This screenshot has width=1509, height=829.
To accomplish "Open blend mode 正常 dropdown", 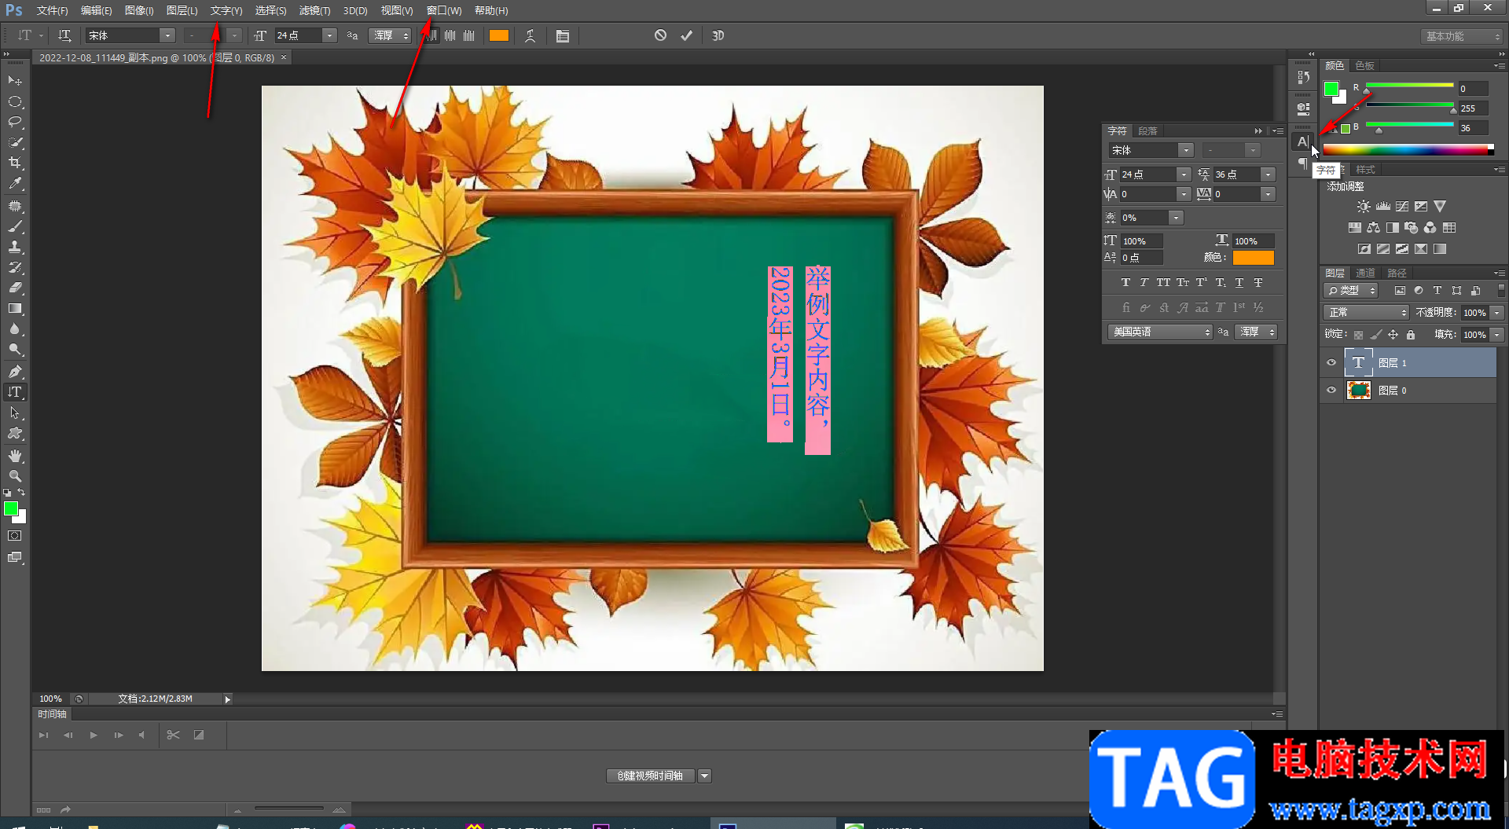I will pos(1366,313).
